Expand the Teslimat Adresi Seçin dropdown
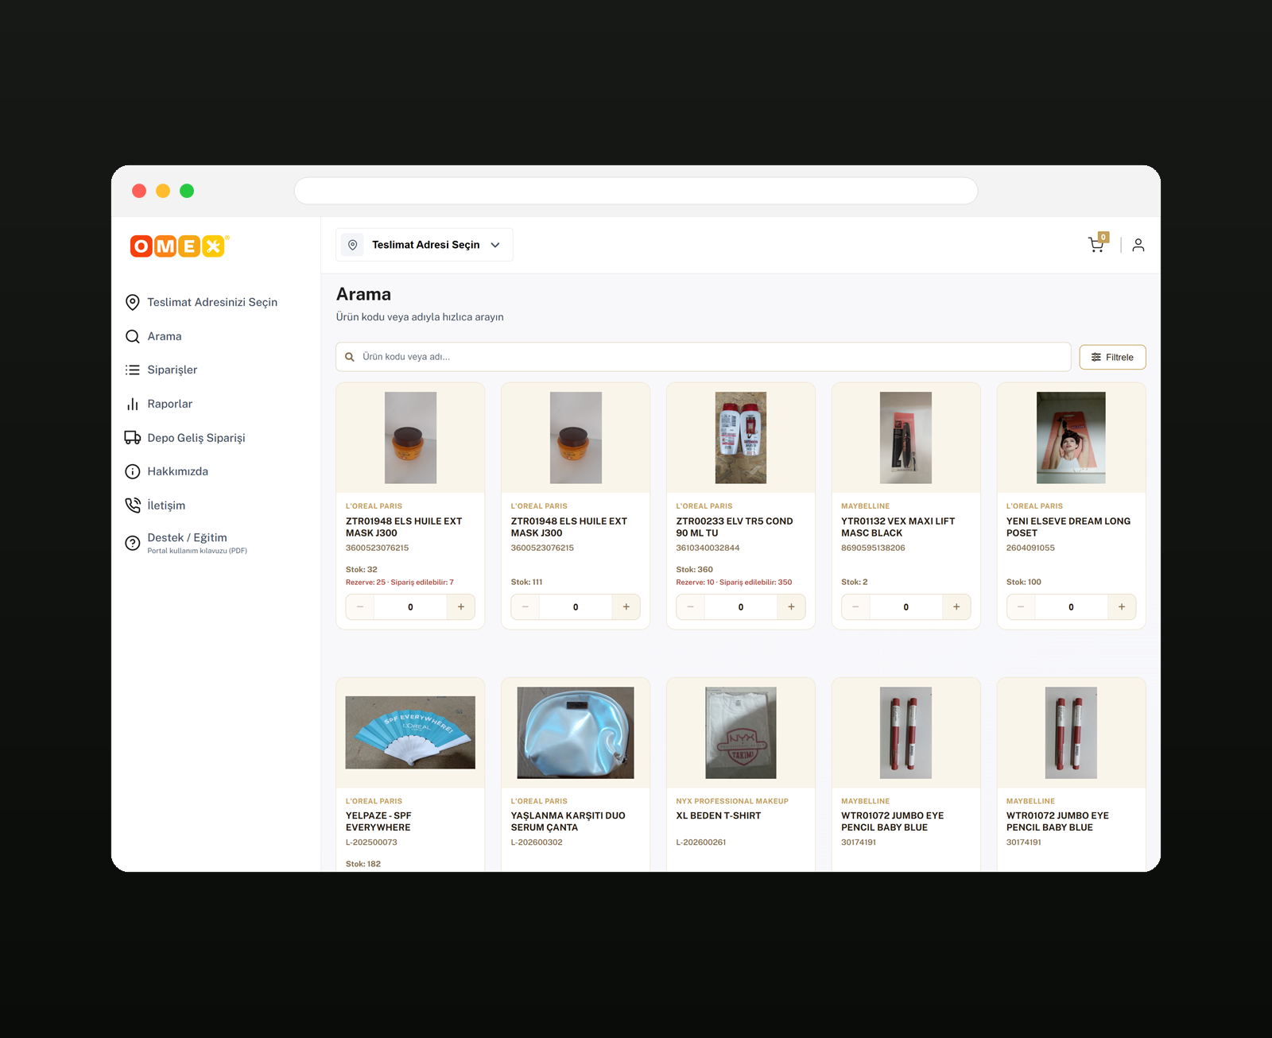Screen dimensions: 1272x1038 click(425, 245)
